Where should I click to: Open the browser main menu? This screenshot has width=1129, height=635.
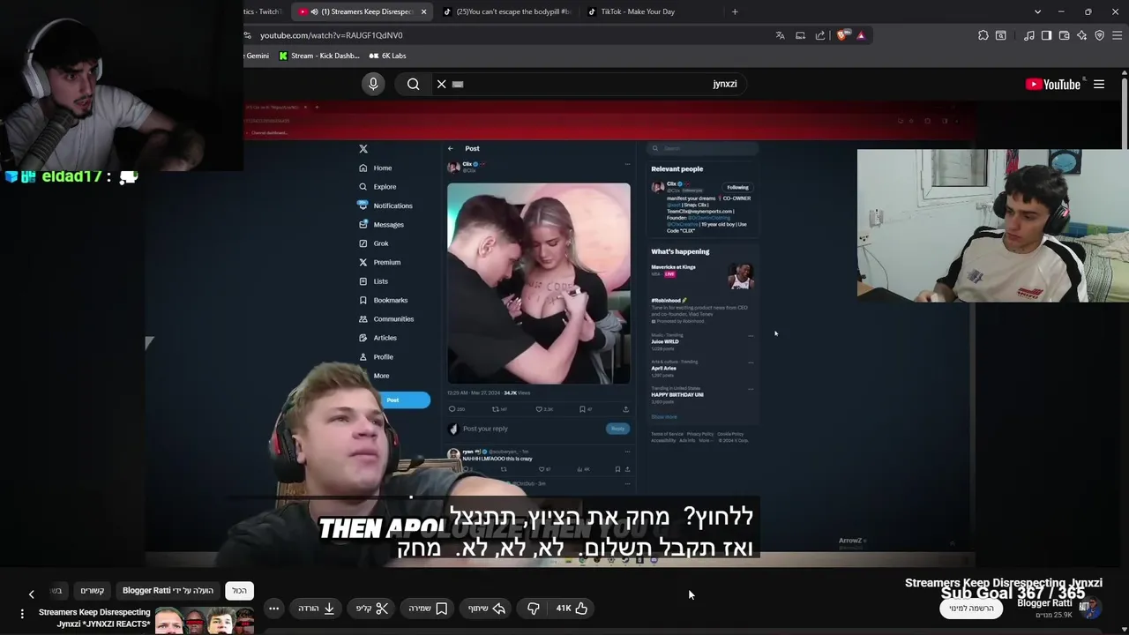click(x=1118, y=35)
